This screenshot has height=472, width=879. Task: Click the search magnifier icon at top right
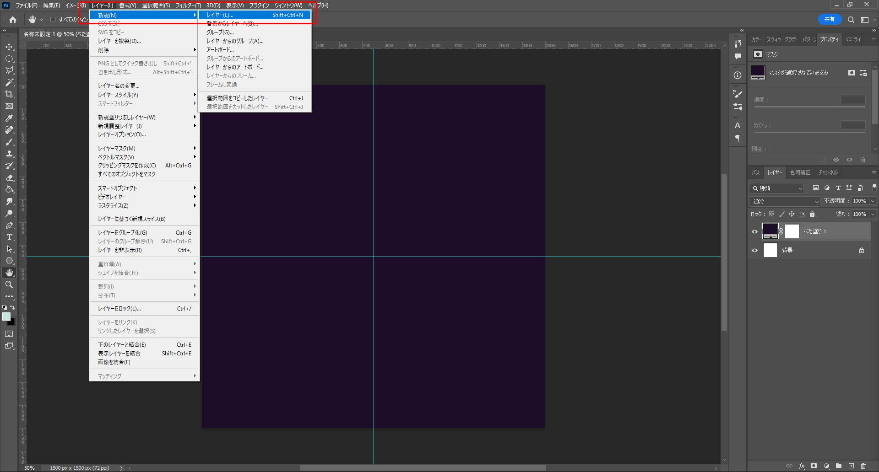pos(851,20)
